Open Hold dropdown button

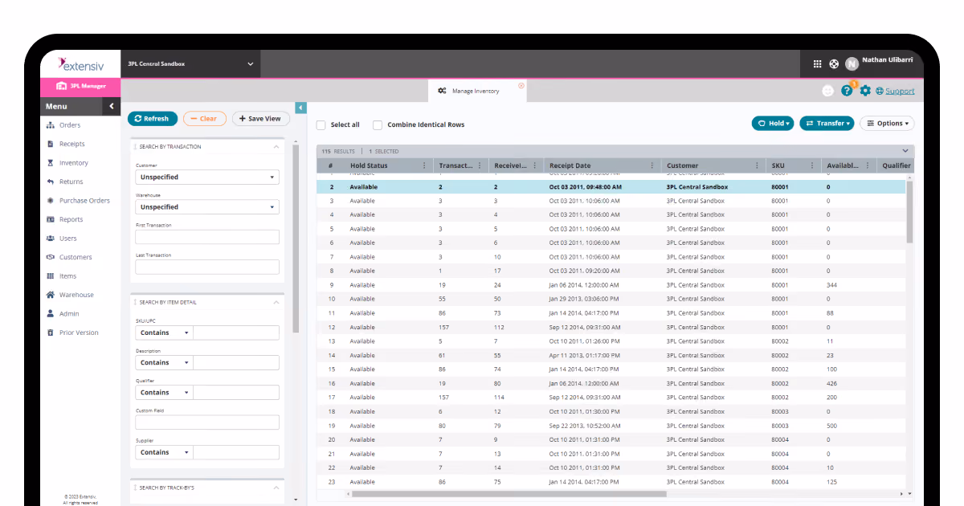coord(773,124)
